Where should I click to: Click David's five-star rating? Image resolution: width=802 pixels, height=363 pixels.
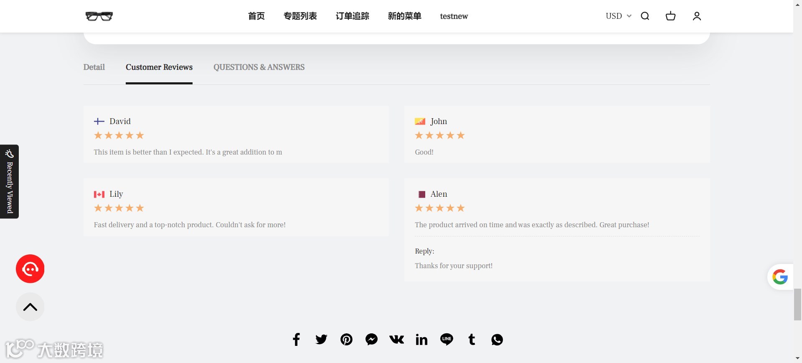point(119,135)
